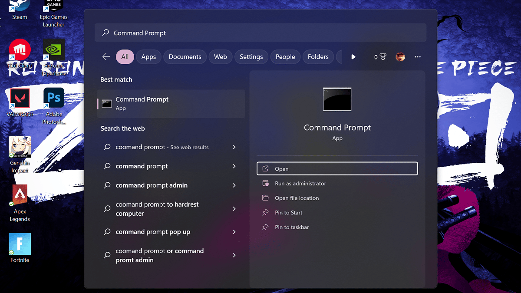Select the Documents filter tab
The width and height of the screenshot is (521, 293).
[x=185, y=57]
